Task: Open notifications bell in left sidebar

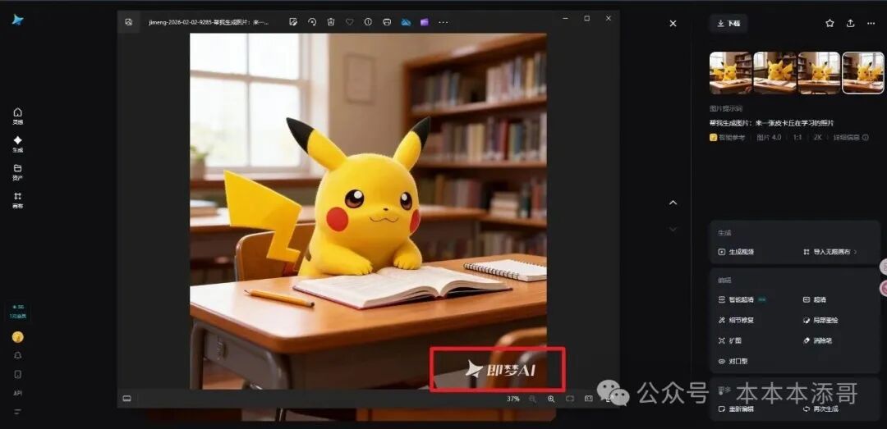Action: point(17,355)
